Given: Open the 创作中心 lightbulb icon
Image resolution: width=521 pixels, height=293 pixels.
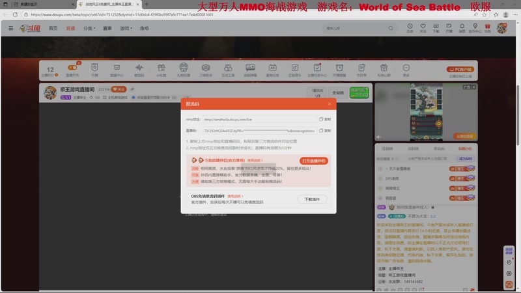Looking at the screenshot, I should coord(475,28).
